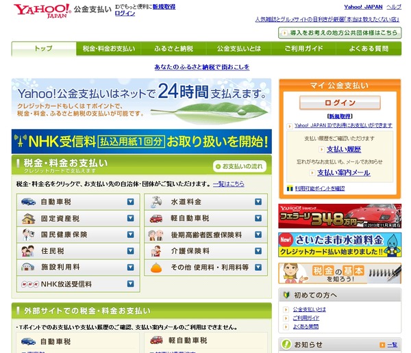Viewport: 411px width, 353px height.
Task: Click Yahoo! JAPAN IDでお得にお支払い link
Action: [343, 125]
